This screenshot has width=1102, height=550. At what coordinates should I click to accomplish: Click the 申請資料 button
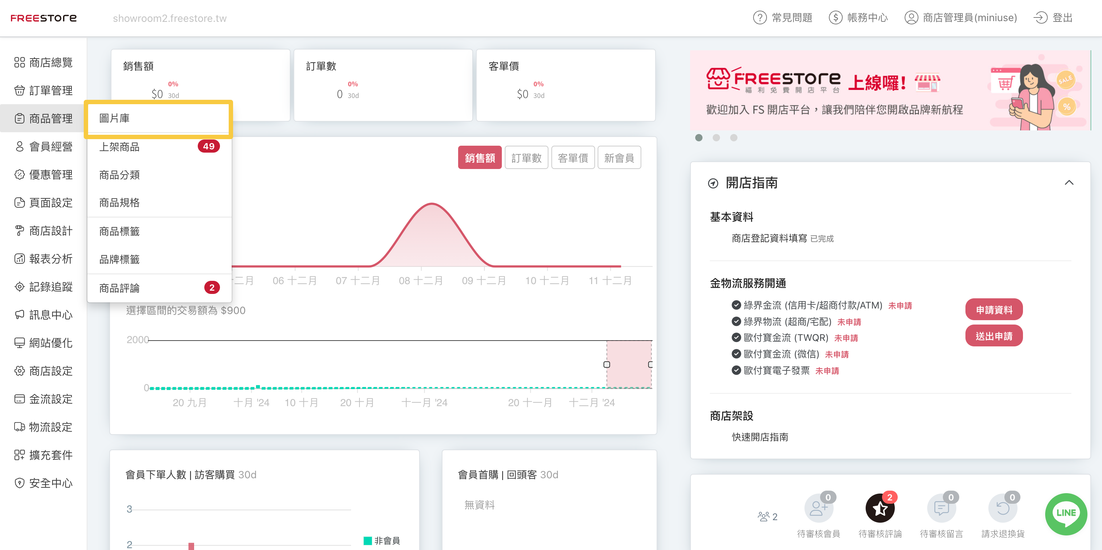(994, 310)
